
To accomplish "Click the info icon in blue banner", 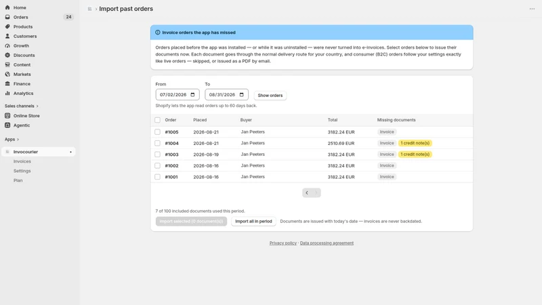I will 158,33.
